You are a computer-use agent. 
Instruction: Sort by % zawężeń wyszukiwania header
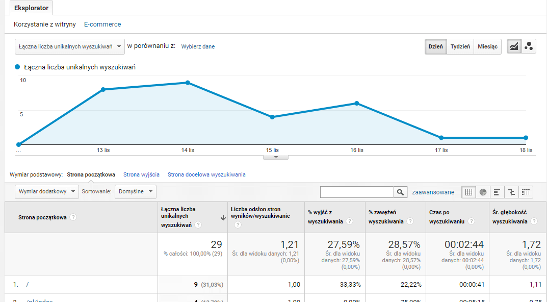(386, 217)
